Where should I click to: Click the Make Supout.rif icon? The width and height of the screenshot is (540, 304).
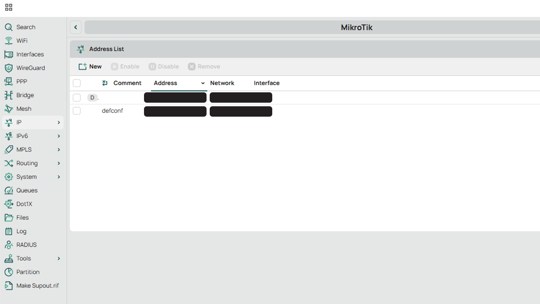[x=9, y=285]
